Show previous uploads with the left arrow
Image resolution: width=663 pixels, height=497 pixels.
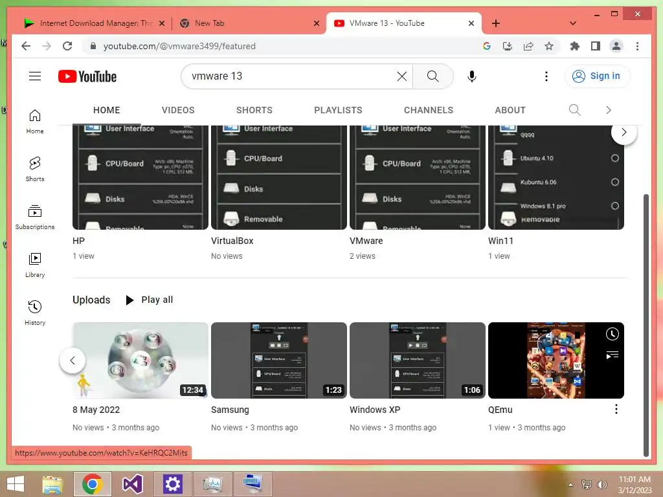73,360
